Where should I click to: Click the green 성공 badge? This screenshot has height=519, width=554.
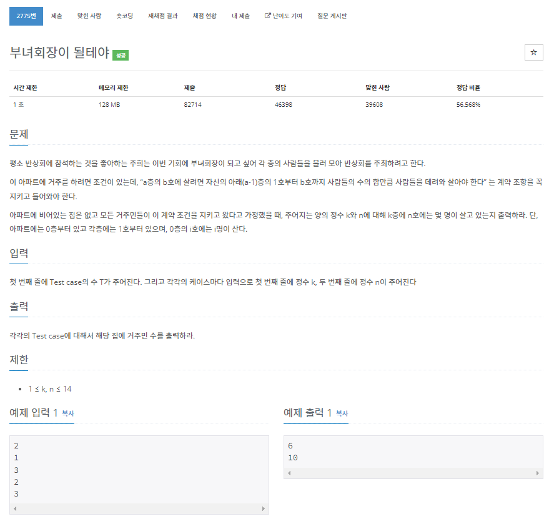pyautogui.click(x=121, y=55)
